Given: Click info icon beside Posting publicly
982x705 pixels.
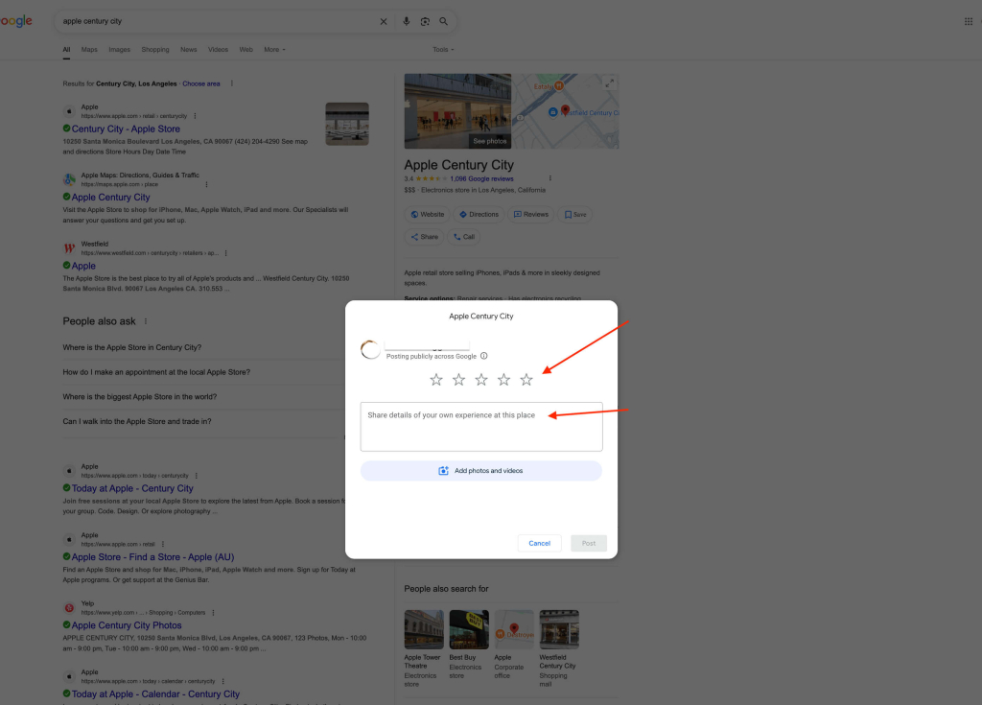Looking at the screenshot, I should (483, 356).
